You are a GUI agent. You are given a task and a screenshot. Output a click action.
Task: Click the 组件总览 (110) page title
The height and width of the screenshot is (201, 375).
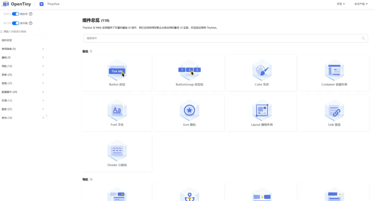[96, 20]
